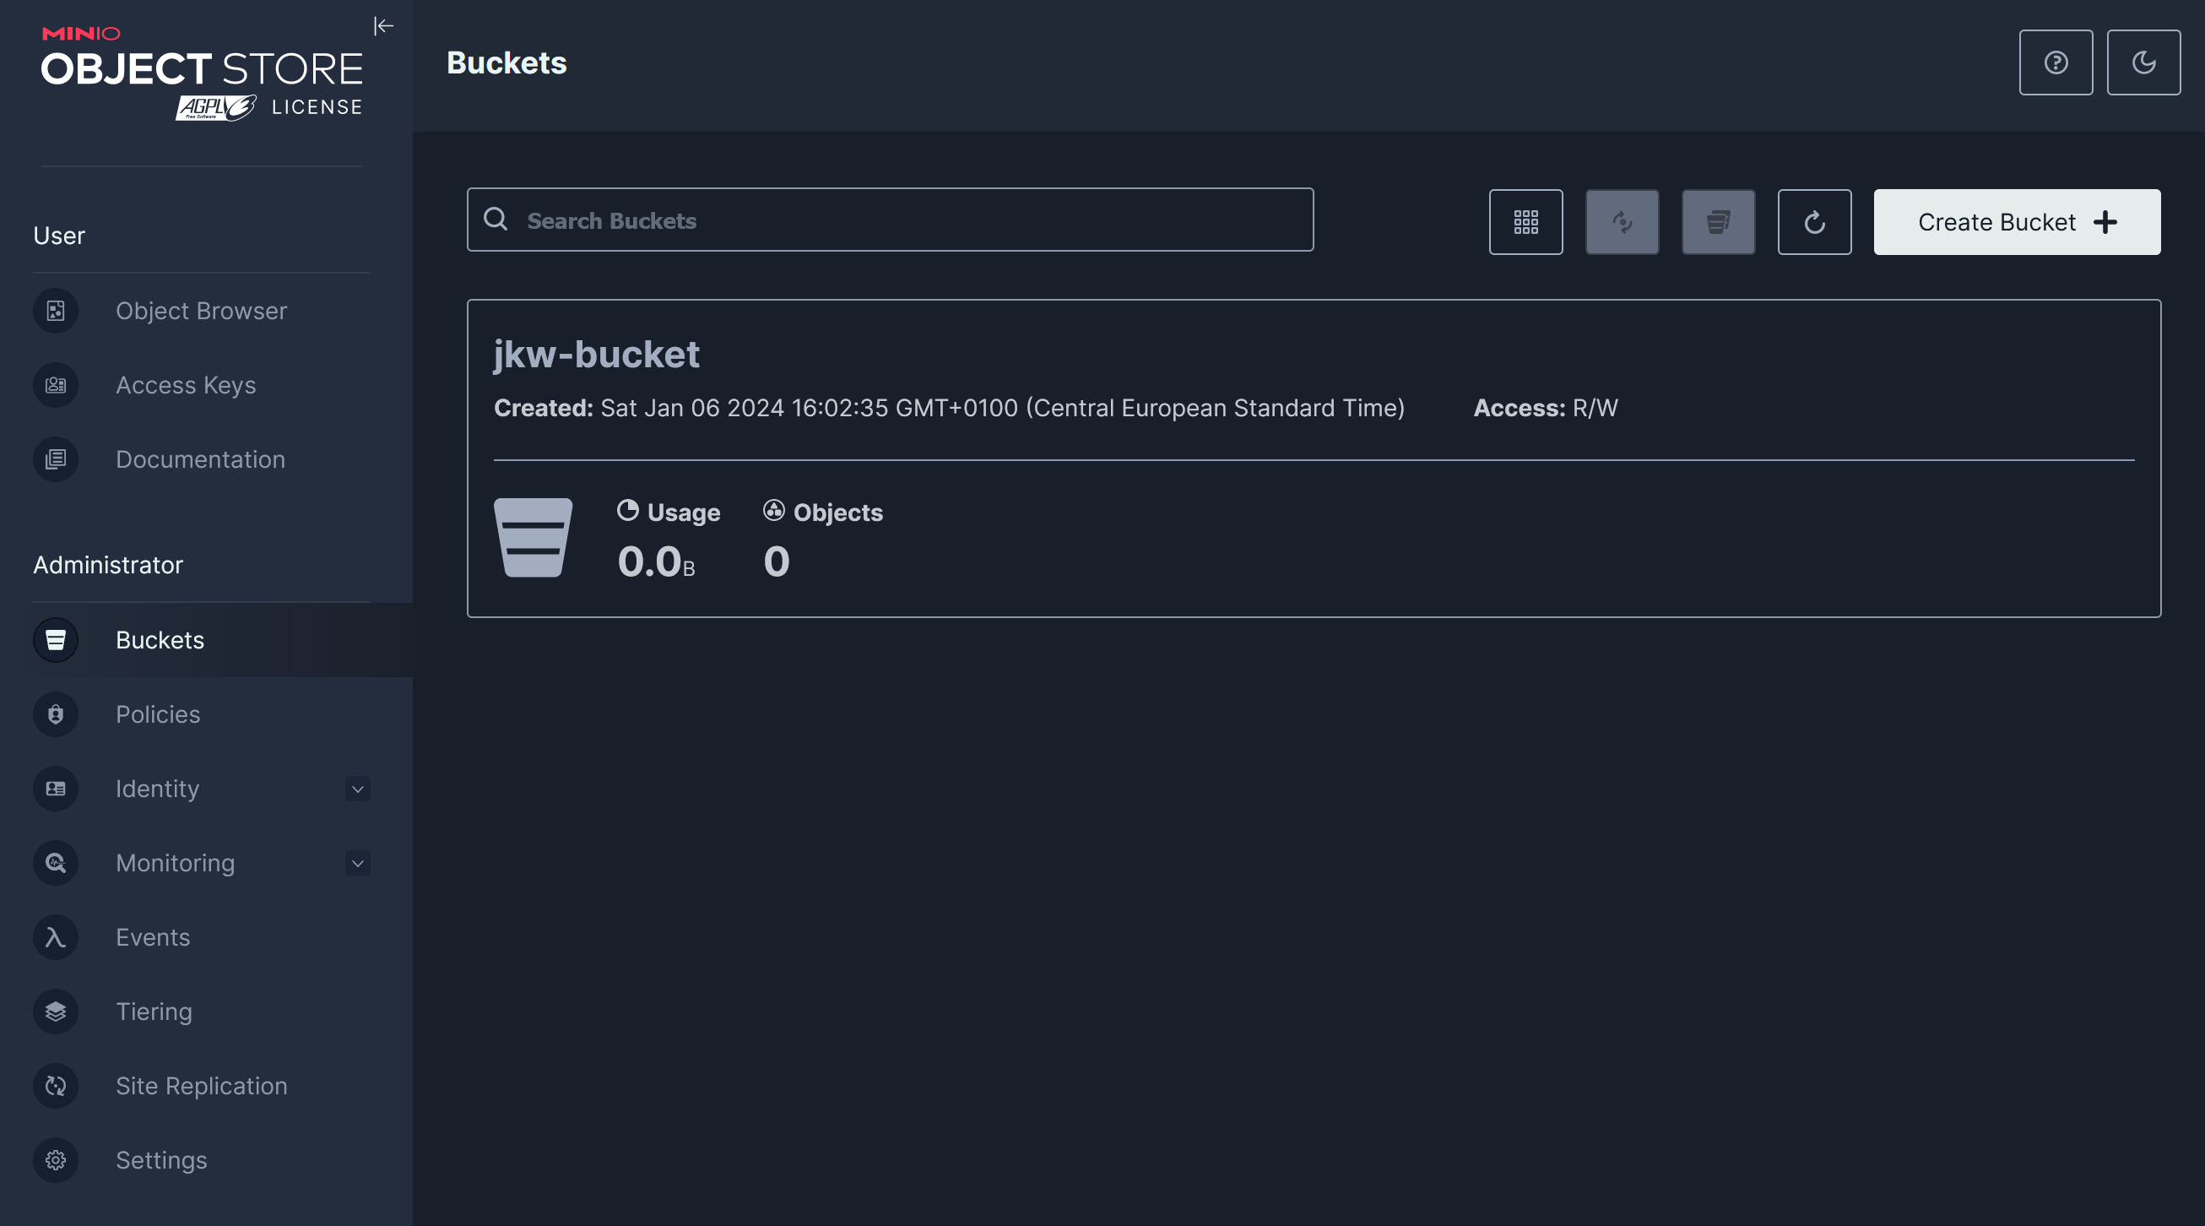Switch bucket display to grid view
The height and width of the screenshot is (1226, 2205).
(x=1526, y=222)
